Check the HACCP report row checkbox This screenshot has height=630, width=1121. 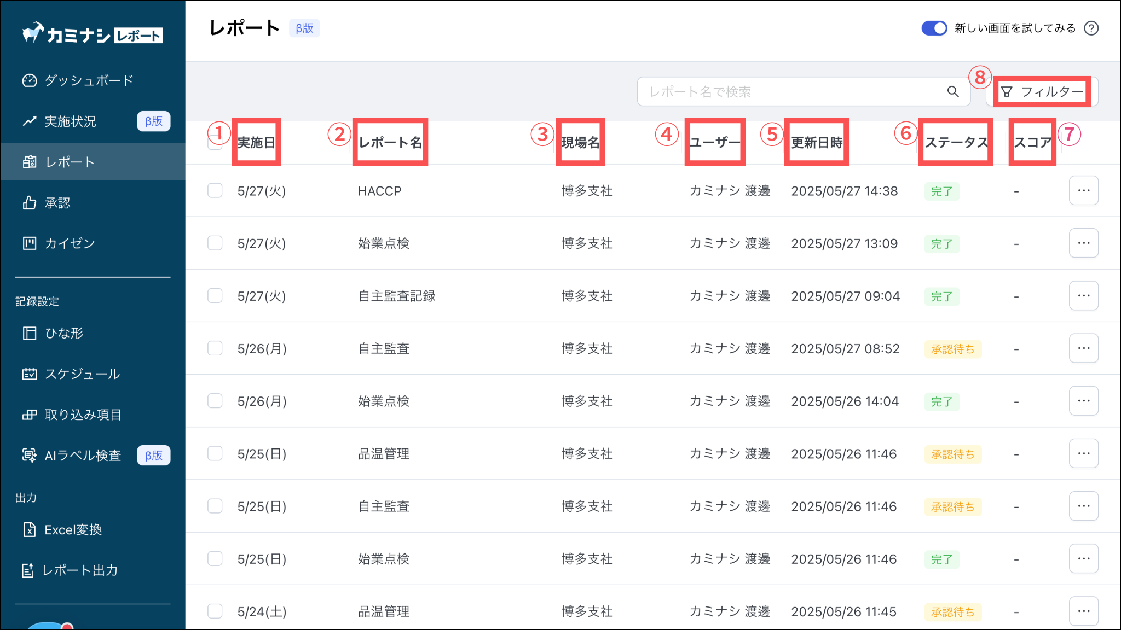(x=215, y=191)
